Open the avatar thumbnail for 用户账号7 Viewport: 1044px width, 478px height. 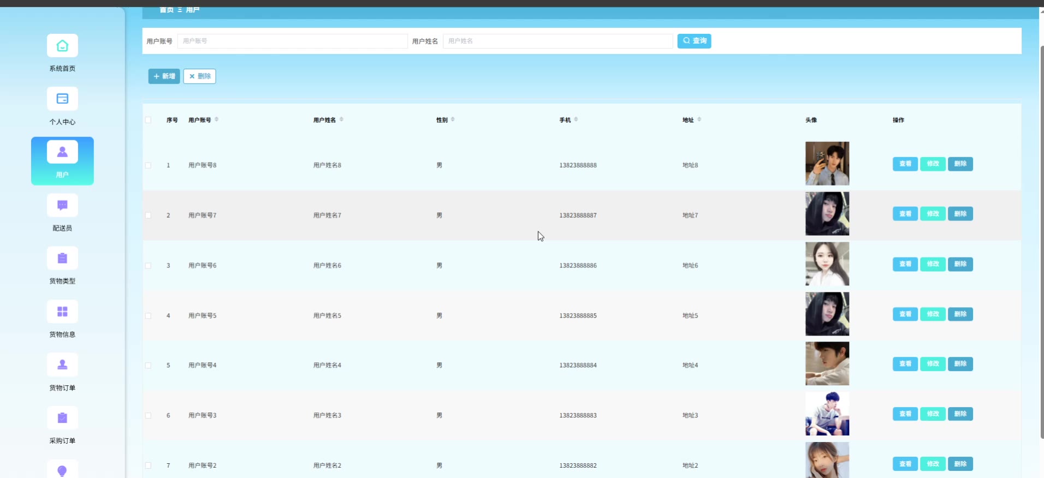[x=827, y=214]
